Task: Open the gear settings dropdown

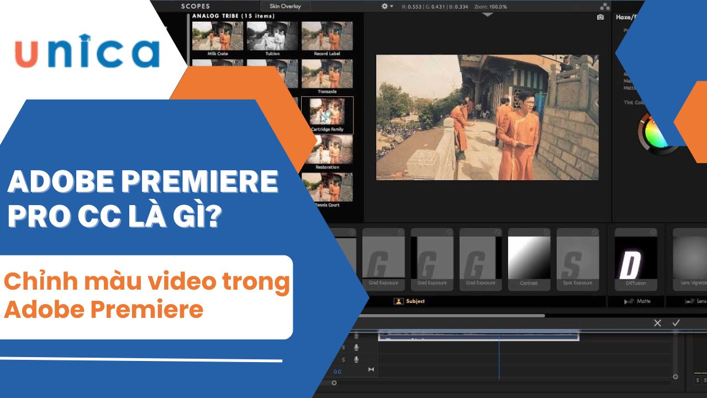Action: click(387, 6)
